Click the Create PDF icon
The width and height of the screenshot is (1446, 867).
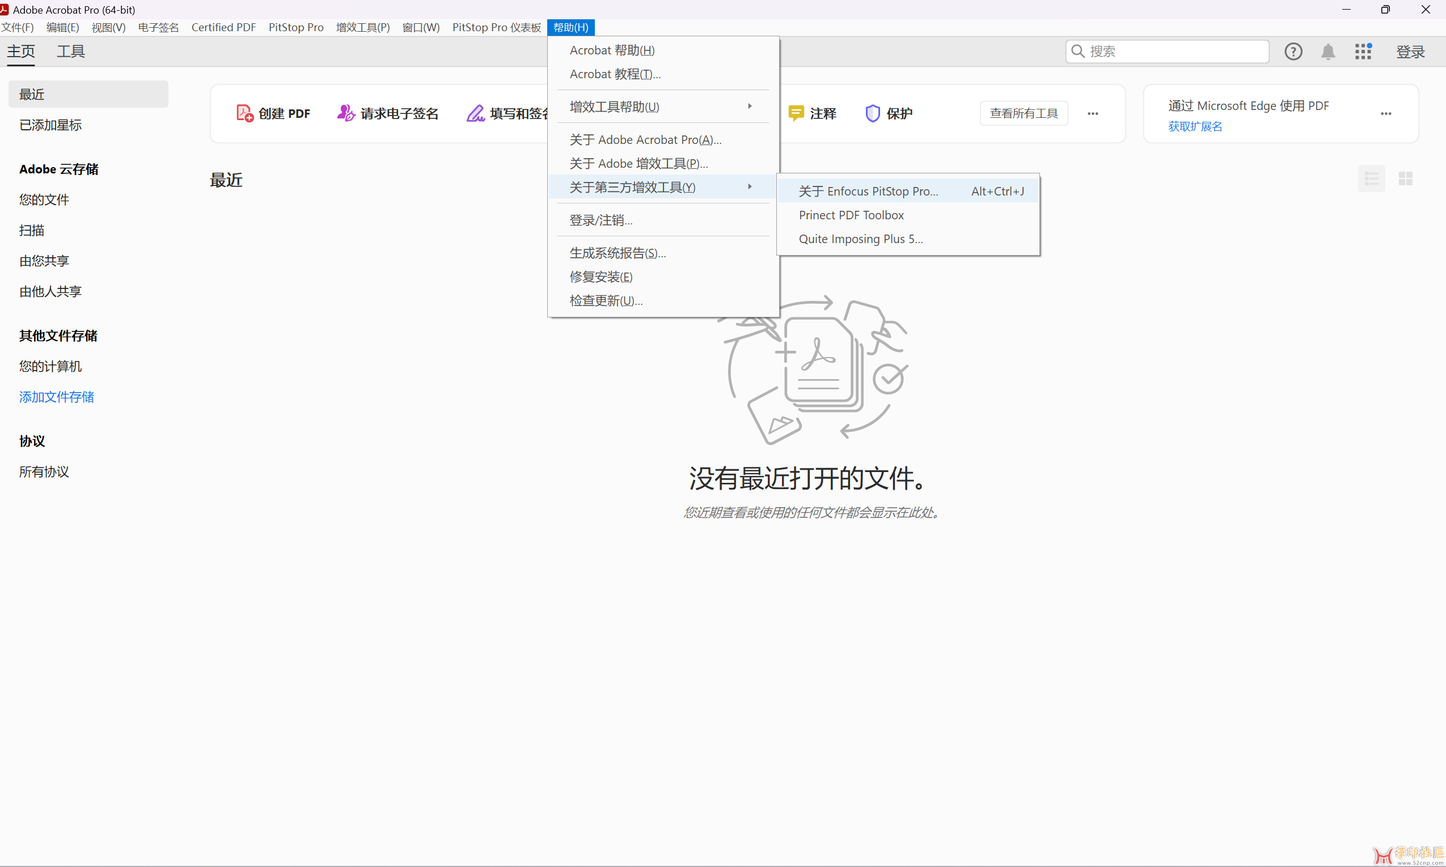coord(244,113)
